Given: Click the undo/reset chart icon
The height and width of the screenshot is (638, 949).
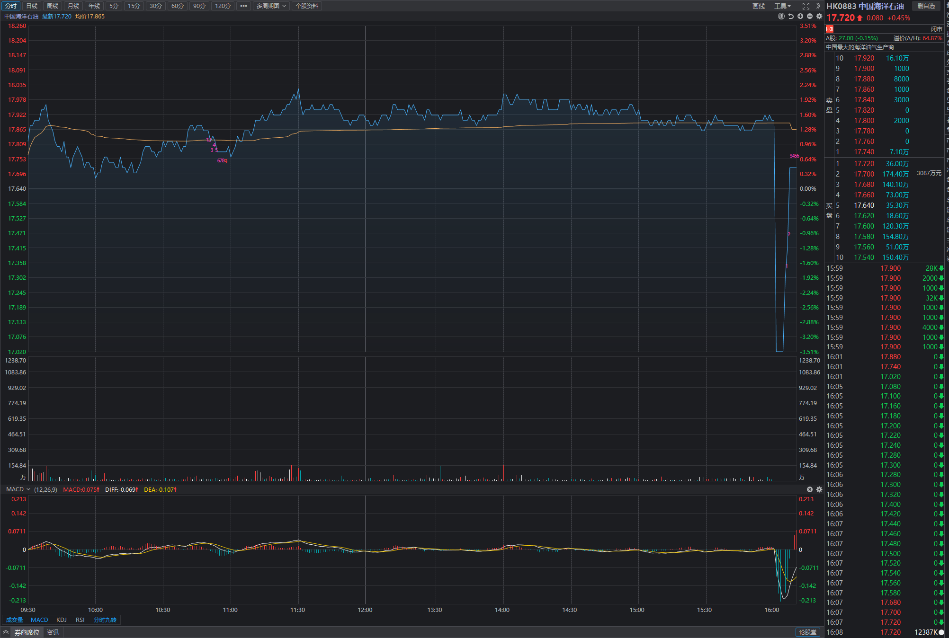Looking at the screenshot, I should pyautogui.click(x=791, y=16).
